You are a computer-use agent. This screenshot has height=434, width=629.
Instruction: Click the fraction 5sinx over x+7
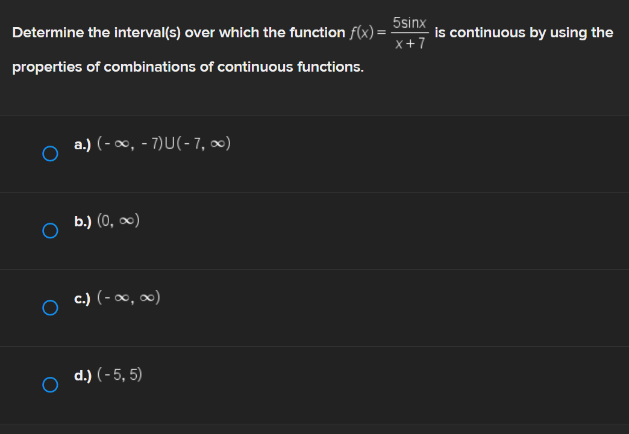(410, 32)
